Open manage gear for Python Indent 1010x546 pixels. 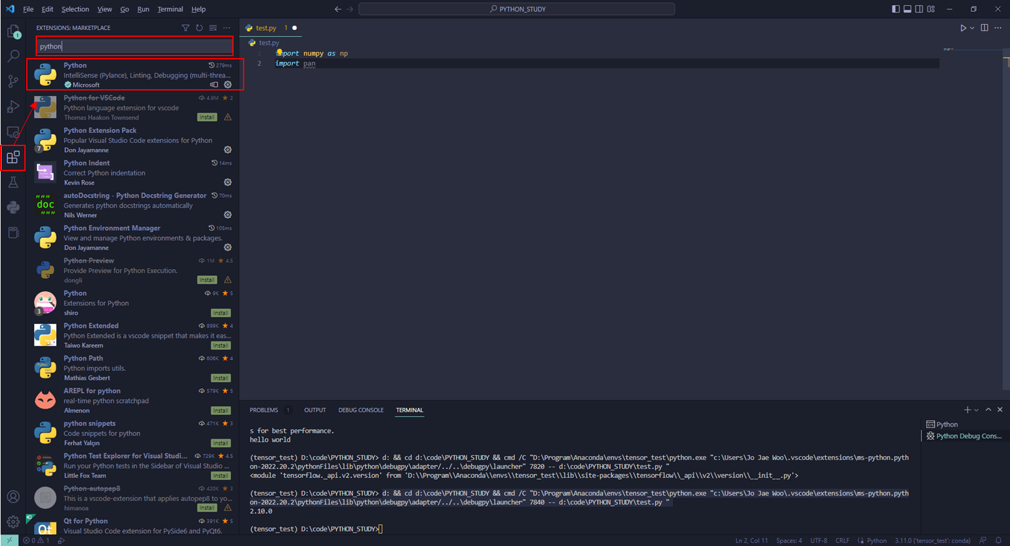[228, 182]
